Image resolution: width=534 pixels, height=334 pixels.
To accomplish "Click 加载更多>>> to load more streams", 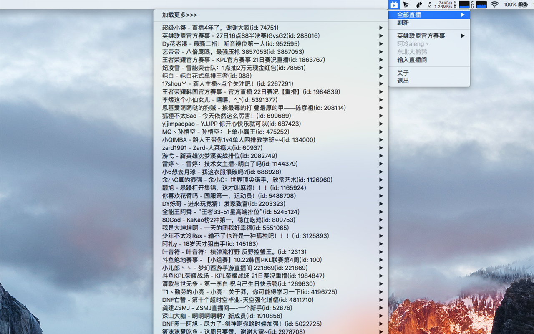I will tap(271, 15).
